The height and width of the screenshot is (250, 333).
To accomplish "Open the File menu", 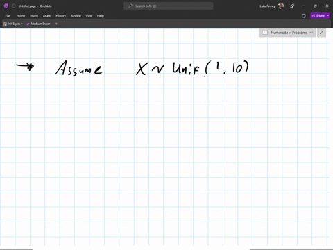I will pyautogui.click(x=8, y=16).
